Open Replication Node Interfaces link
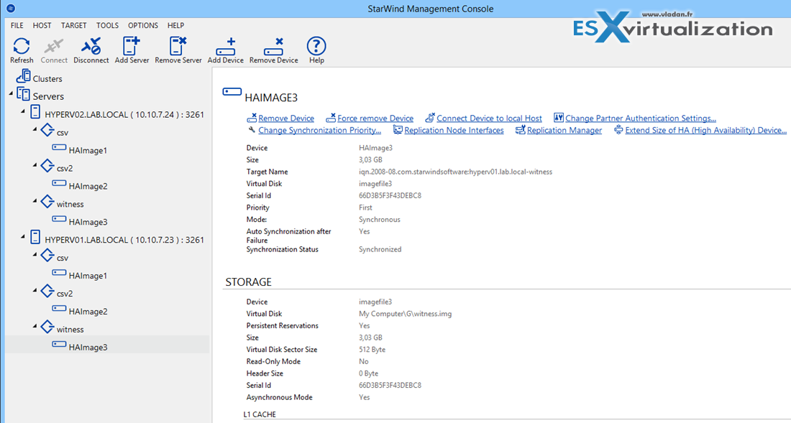 pyautogui.click(x=454, y=131)
